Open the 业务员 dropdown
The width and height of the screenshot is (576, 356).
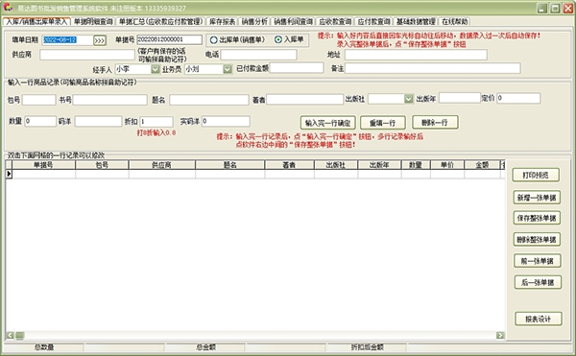(228, 69)
